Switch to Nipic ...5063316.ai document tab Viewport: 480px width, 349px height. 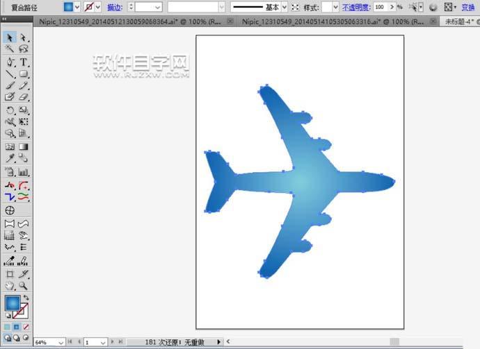tap(333, 22)
